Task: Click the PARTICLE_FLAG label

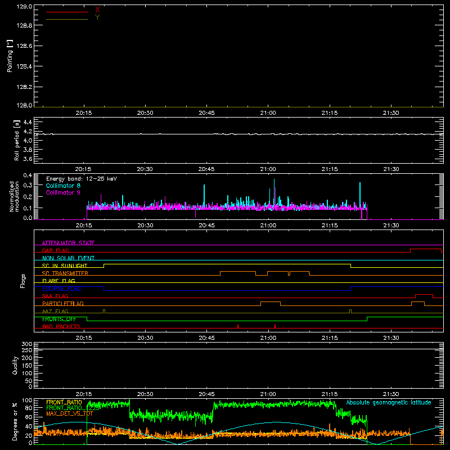Action: (63, 303)
